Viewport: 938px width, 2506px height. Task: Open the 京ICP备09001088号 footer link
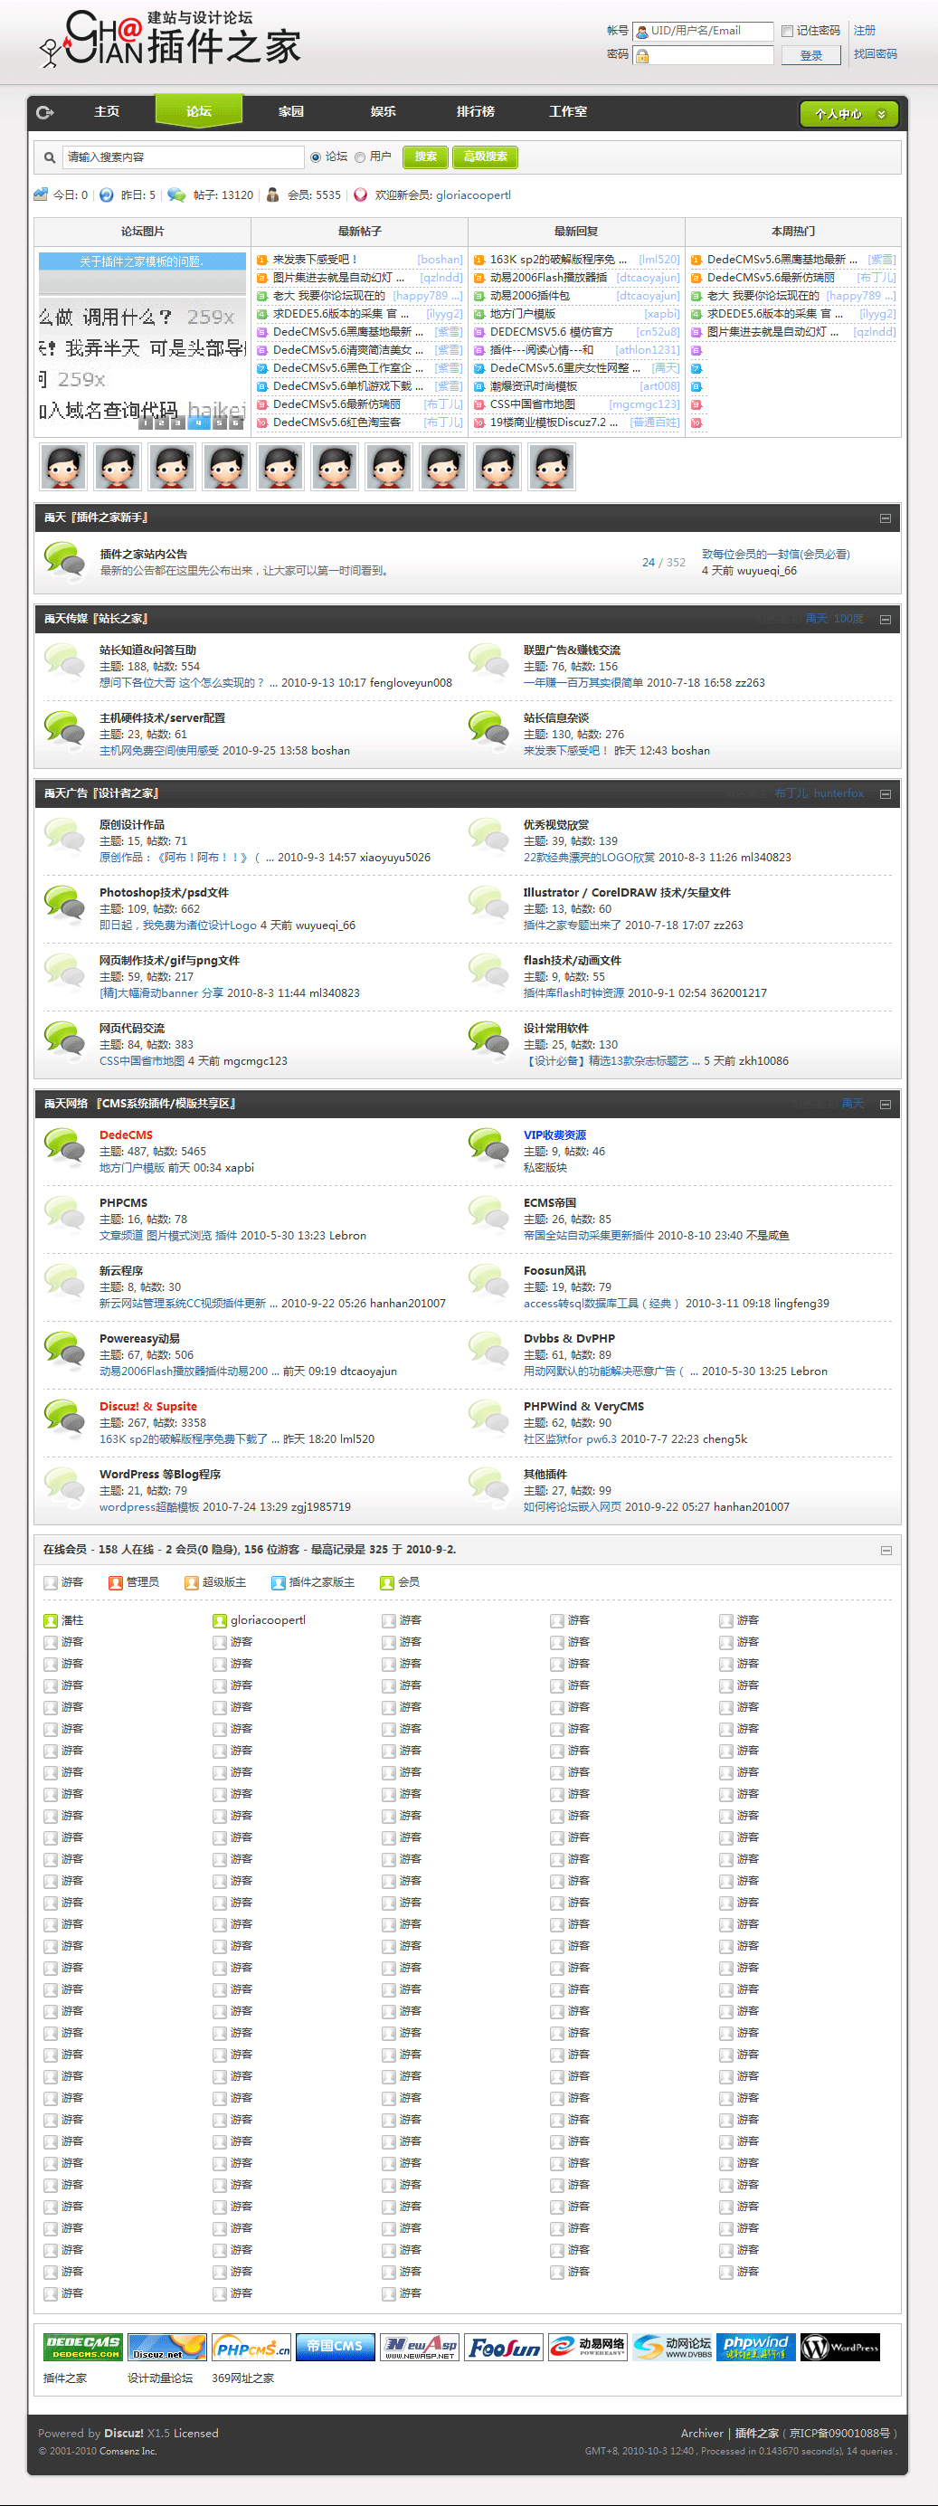(839, 2433)
